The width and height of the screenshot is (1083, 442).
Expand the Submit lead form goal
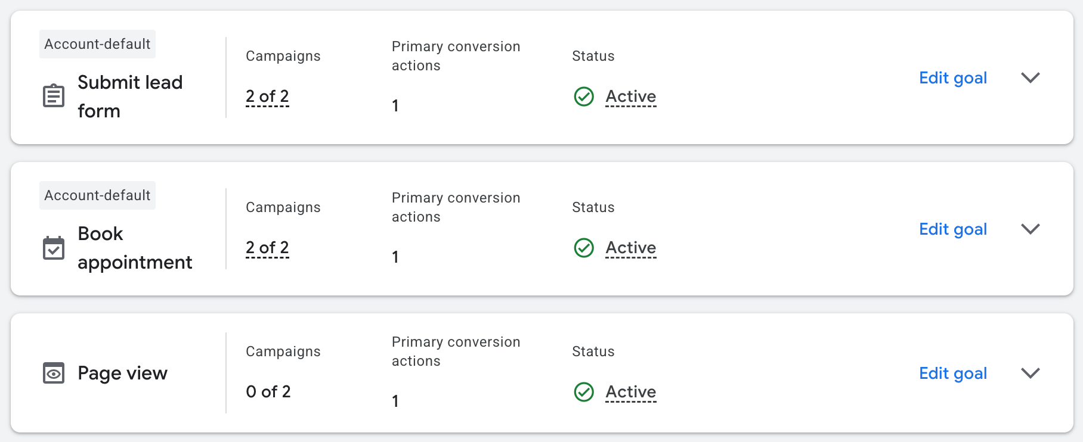1031,78
